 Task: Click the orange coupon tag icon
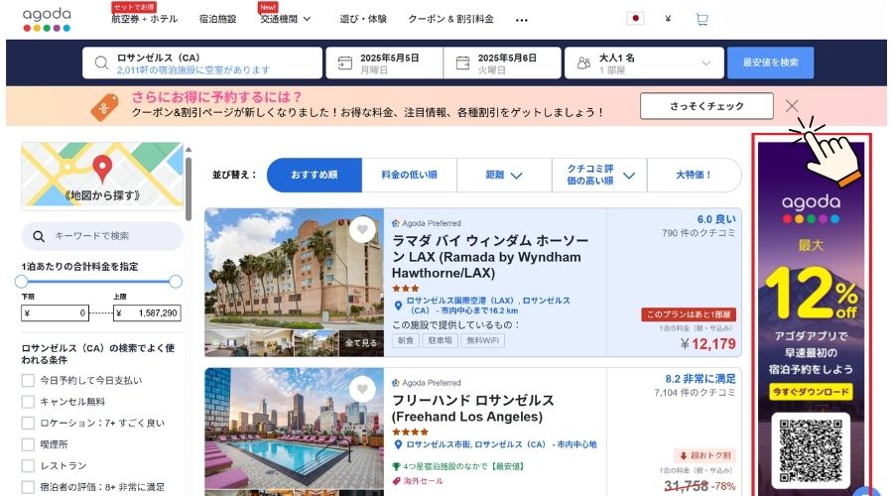coord(104,107)
